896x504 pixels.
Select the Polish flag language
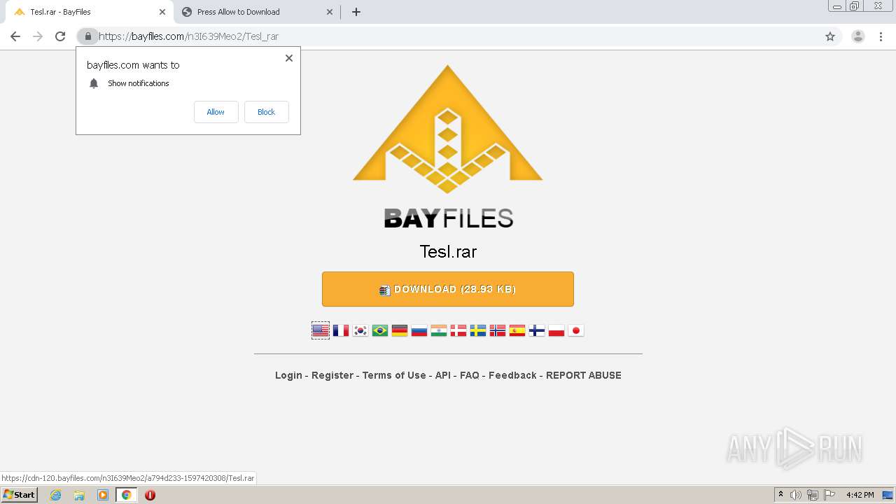[x=556, y=330]
